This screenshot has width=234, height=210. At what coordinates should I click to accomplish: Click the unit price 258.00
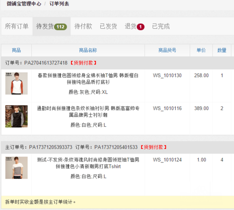201,75
